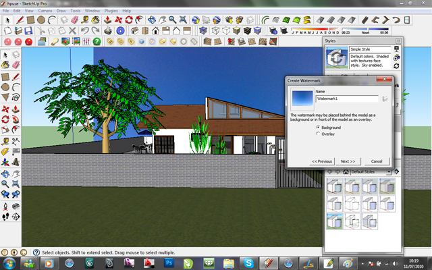
Task: Open the Windows Start button
Action: [x=9, y=264]
